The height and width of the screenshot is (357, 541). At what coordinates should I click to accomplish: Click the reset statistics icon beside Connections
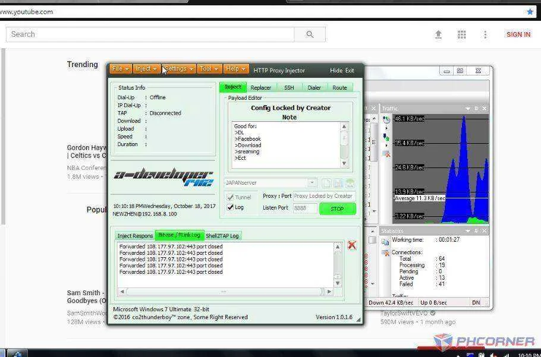385,253
